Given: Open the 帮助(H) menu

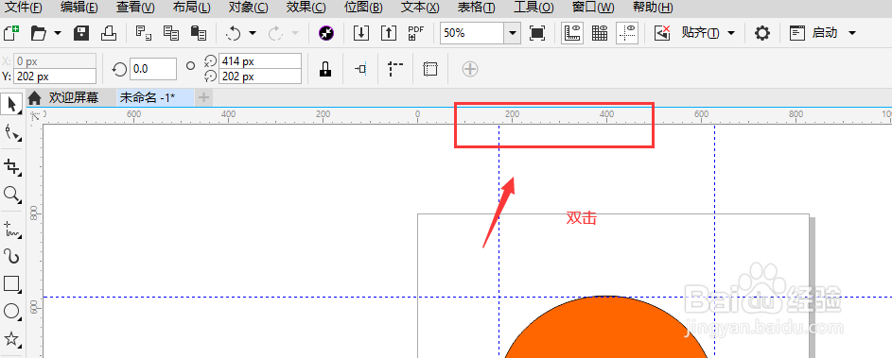Looking at the screenshot, I should click(653, 8).
